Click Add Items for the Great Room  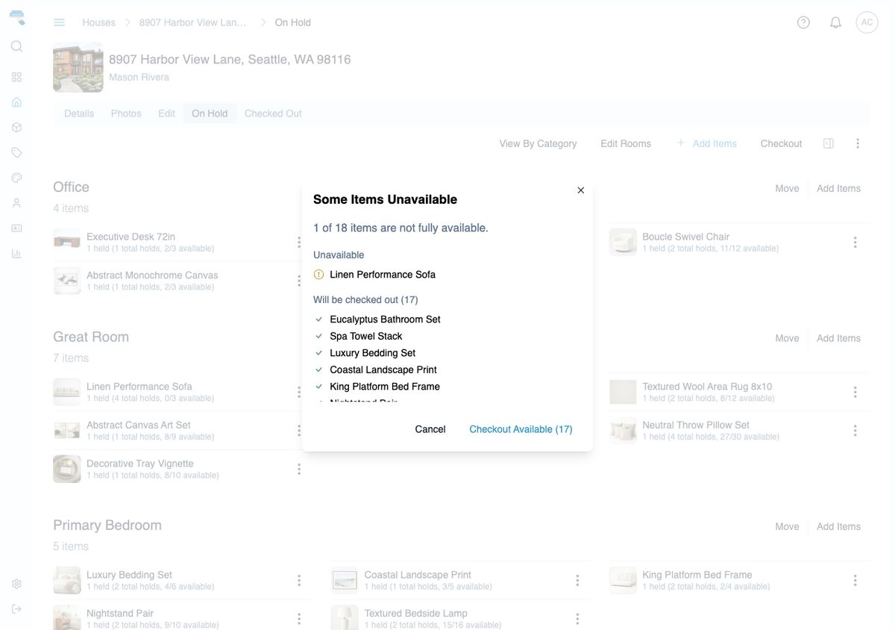838,338
